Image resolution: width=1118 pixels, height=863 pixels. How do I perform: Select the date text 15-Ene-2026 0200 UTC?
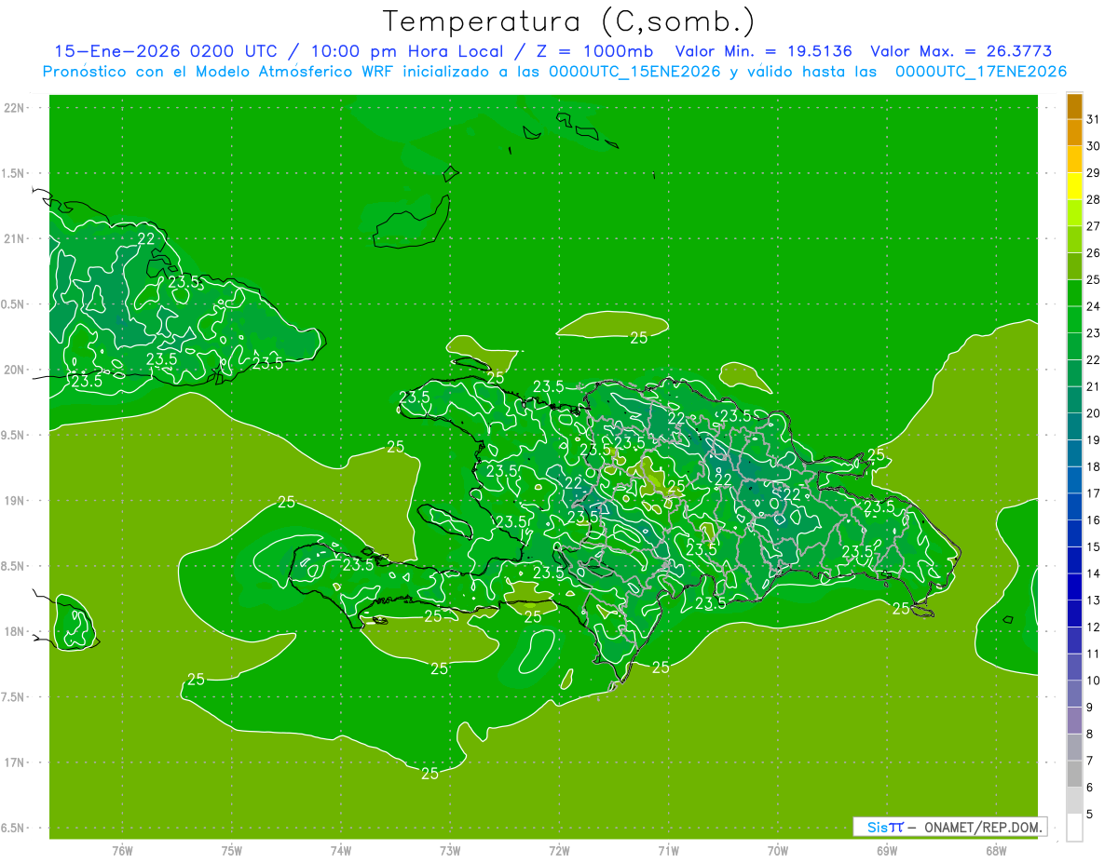(x=164, y=51)
